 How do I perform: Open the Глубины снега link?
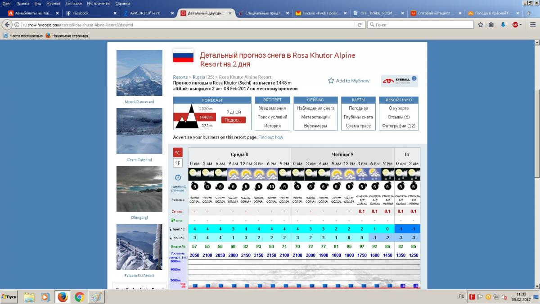pyautogui.click(x=358, y=117)
